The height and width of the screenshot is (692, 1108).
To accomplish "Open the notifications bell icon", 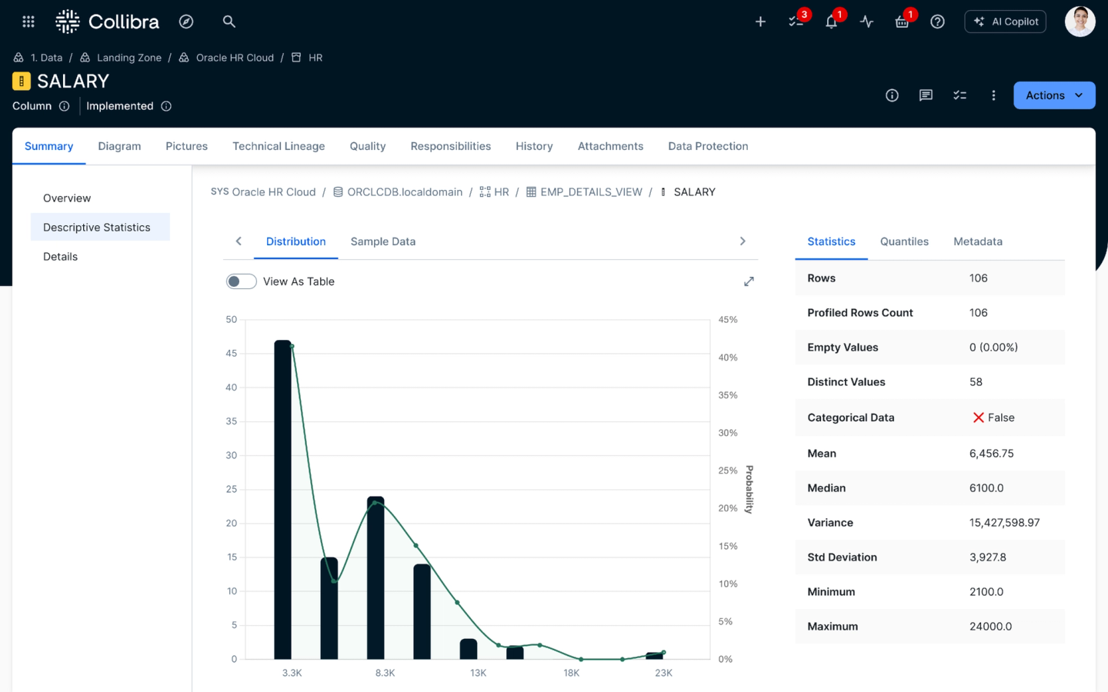I will pyautogui.click(x=831, y=22).
